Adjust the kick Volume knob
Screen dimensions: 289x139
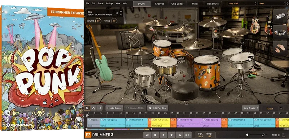pyautogui.click(x=98, y=21)
